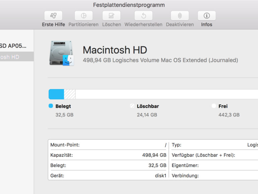This screenshot has height=194, width=258.
Task: Click the Belegt legend heading
Action: click(x=63, y=106)
